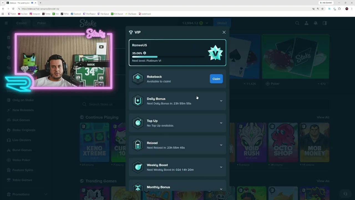Viewport: 355px width, 200px height.
Task: Open the 12,994.12 balance dropdown
Action: (195, 23)
